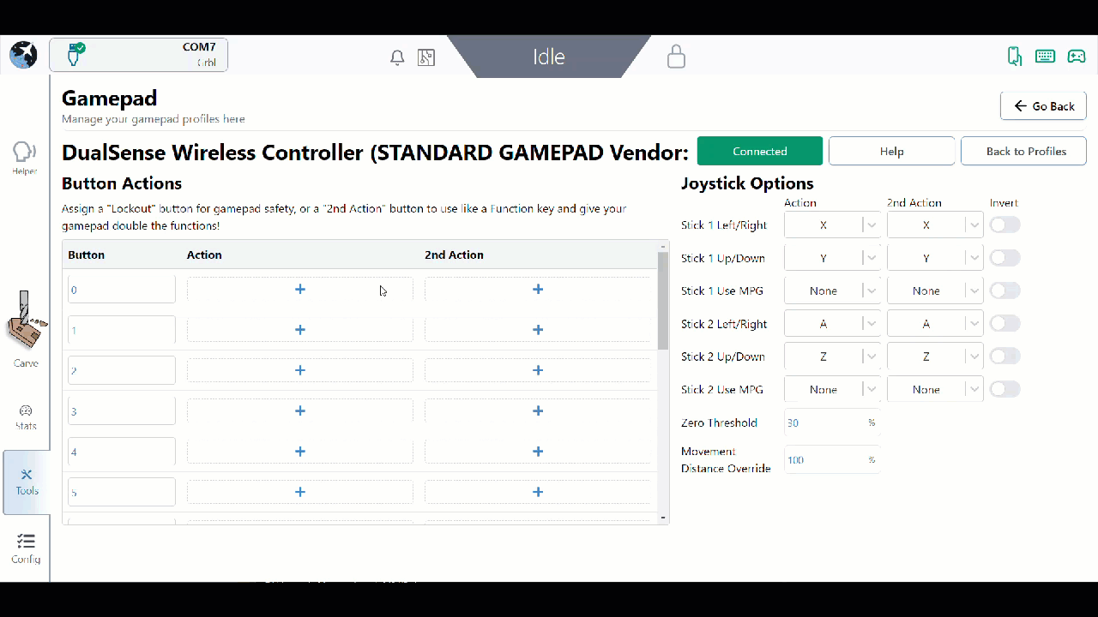Open Stick 1 Left/Right Action dropdown
This screenshot has height=617, width=1098.
coord(831,225)
